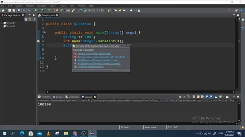Open the Window menu
245x137 pixels.
pos(82,6)
